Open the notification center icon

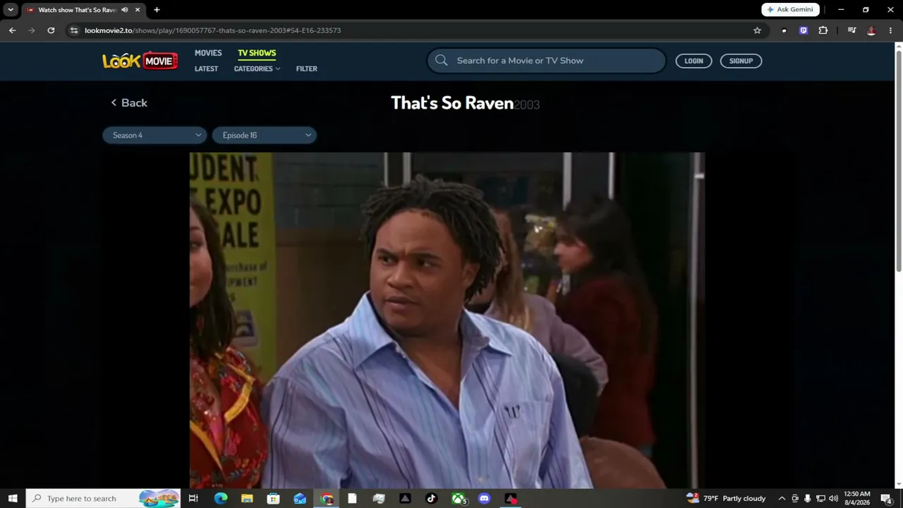[887, 498]
